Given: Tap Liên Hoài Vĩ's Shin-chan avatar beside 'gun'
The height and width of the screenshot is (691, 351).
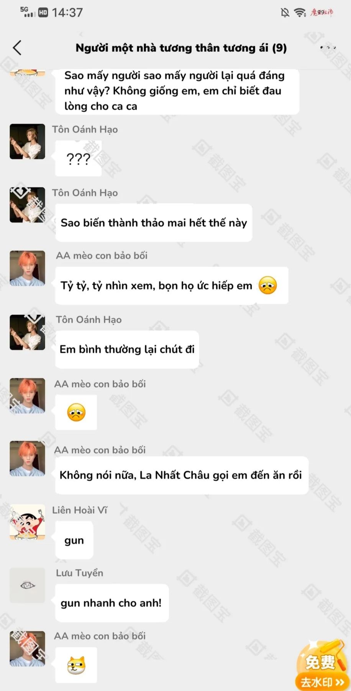Looking at the screenshot, I should 27,522.
